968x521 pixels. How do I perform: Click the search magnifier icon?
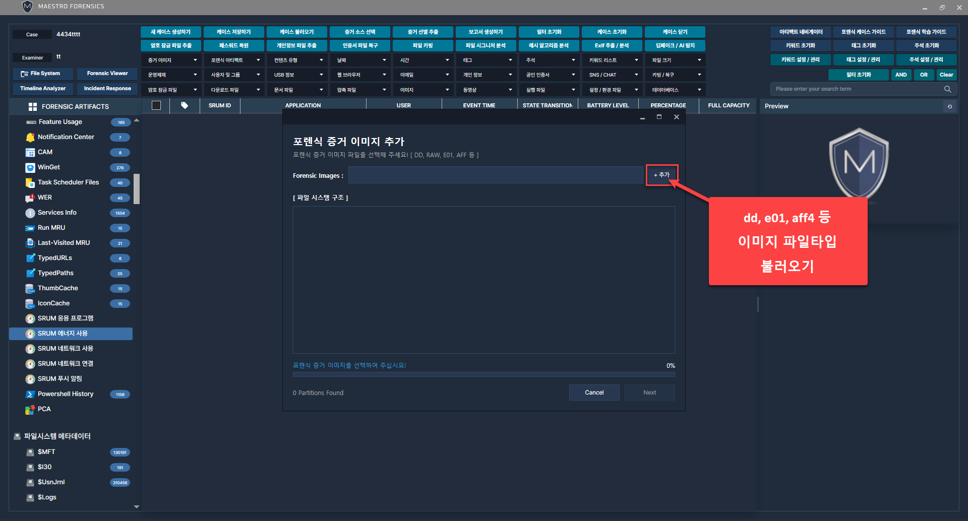[x=947, y=89]
